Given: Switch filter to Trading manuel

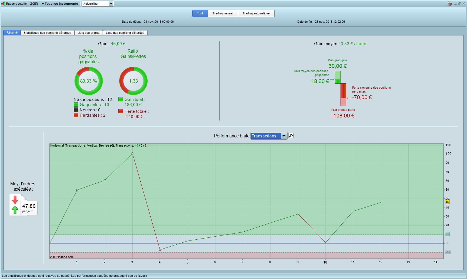Looking at the screenshot, I should [223, 13].
